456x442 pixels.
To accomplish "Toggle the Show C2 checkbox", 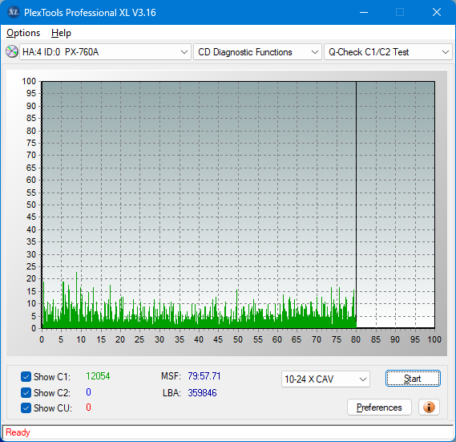I will [26, 392].
